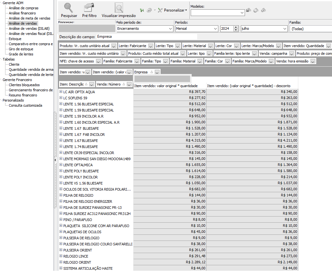Open filter button on Família: Tipo field

click(165, 61)
